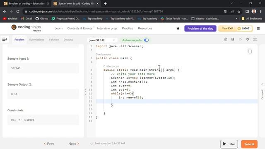Open Chrome three-dot menu

260,11
